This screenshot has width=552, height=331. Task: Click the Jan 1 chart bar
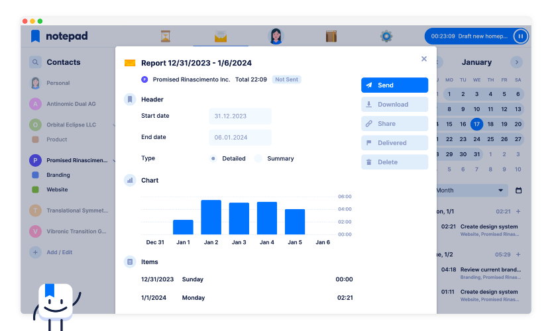pos(183,227)
